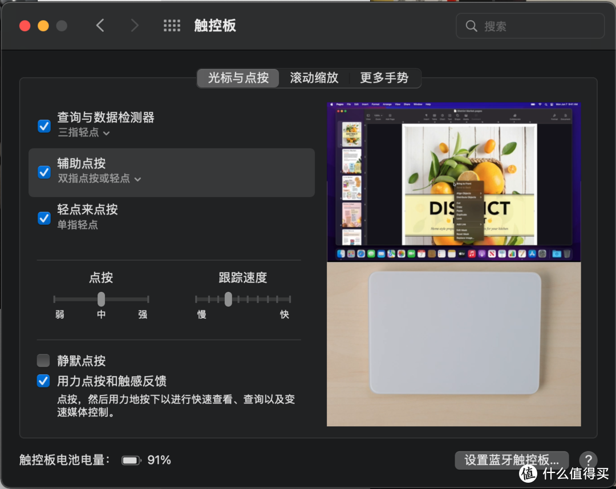Click the trackpad battery level icon
The height and width of the screenshot is (489, 616).
click(x=131, y=460)
